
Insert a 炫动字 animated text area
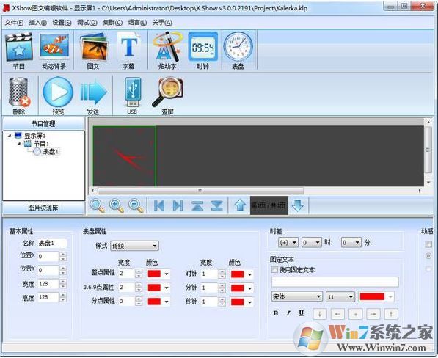(167, 51)
